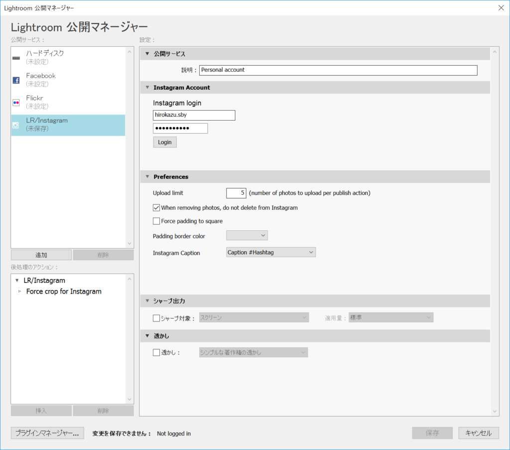The width and height of the screenshot is (510, 450).
Task: Enable the 透かし watermark checkbox
Action: [156, 352]
